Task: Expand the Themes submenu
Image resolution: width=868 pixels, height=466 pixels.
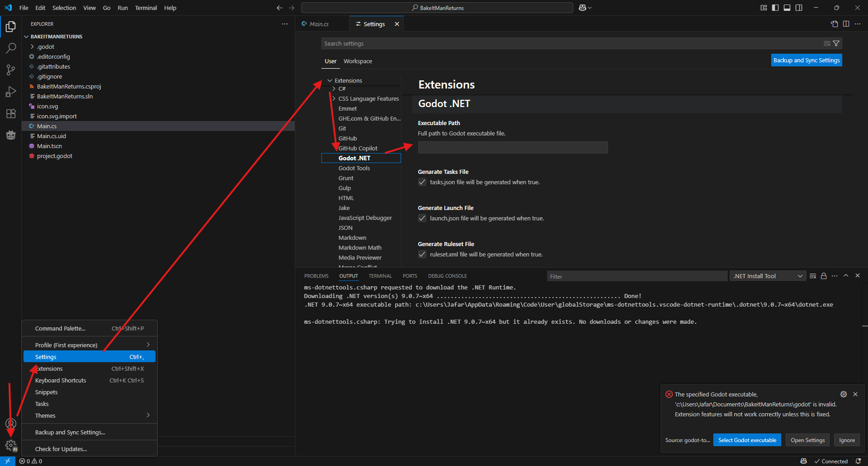Action: [x=90, y=415]
